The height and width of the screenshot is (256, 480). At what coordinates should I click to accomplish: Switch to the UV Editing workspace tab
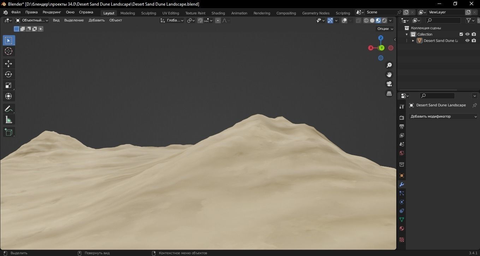coord(171,13)
